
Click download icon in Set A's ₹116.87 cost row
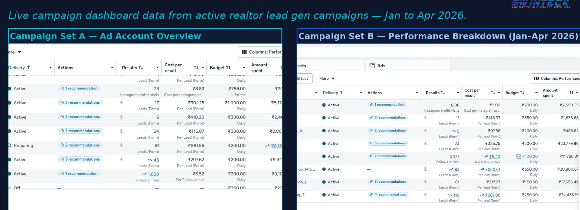pos(121,131)
